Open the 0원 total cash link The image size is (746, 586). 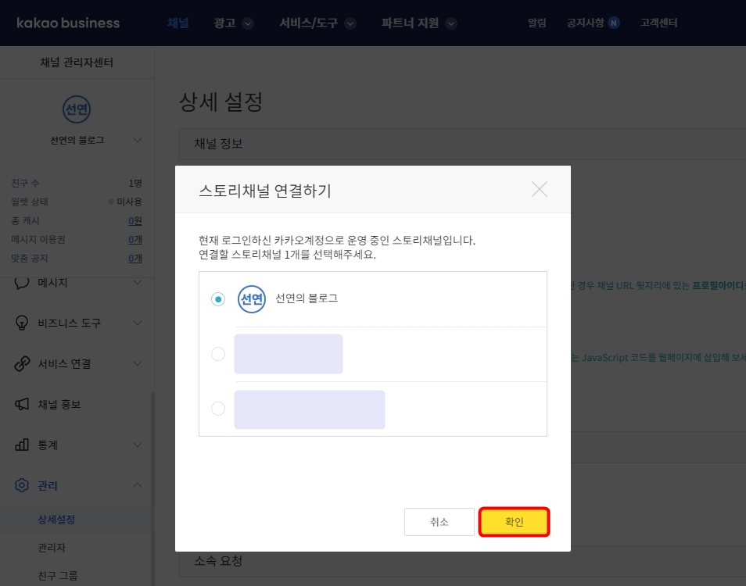coord(134,220)
